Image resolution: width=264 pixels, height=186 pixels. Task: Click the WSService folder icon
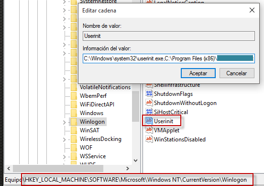coord(74,156)
